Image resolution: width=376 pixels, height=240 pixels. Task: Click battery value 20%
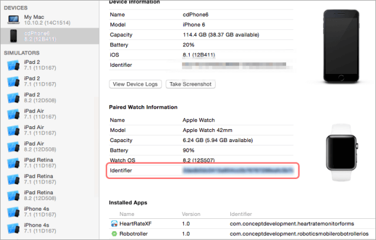click(189, 45)
